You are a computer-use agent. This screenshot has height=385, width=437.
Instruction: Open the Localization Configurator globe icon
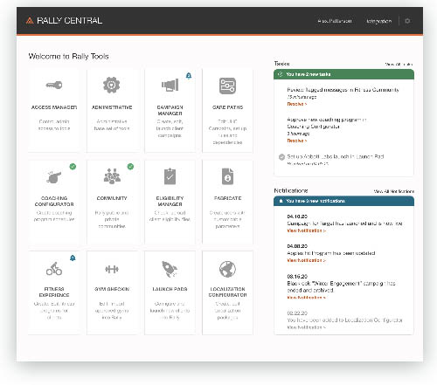click(x=227, y=269)
